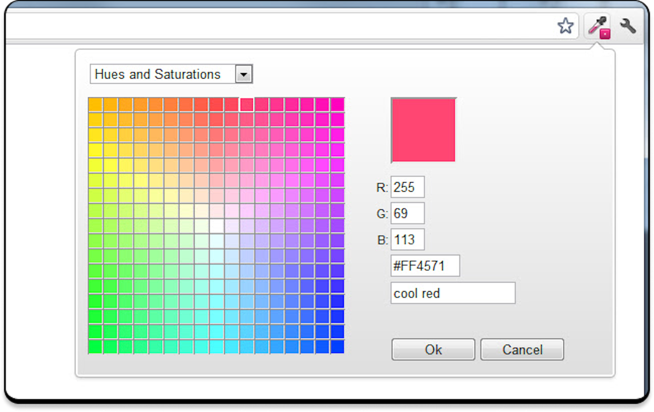
Task: Click the bookmark star icon
Action: coord(565,26)
